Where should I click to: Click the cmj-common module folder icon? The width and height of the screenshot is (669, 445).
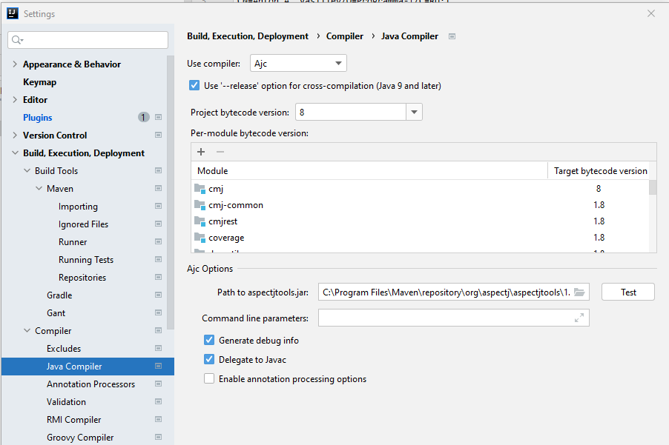click(x=200, y=205)
